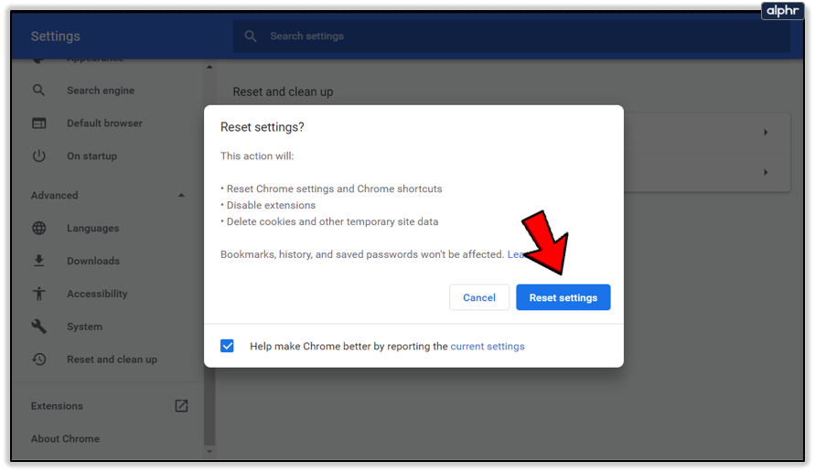815x472 pixels.
Task: Cancel the reset settings dialog
Action: pos(478,297)
